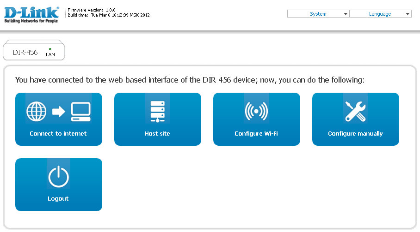
Task: Click the power symbol icon above Logout
Action: point(58,177)
